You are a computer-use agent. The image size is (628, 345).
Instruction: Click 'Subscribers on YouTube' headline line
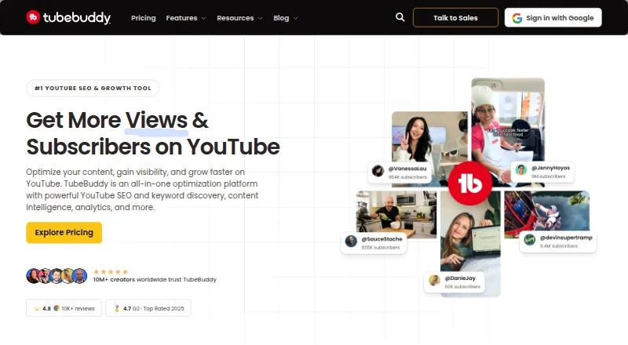153,147
